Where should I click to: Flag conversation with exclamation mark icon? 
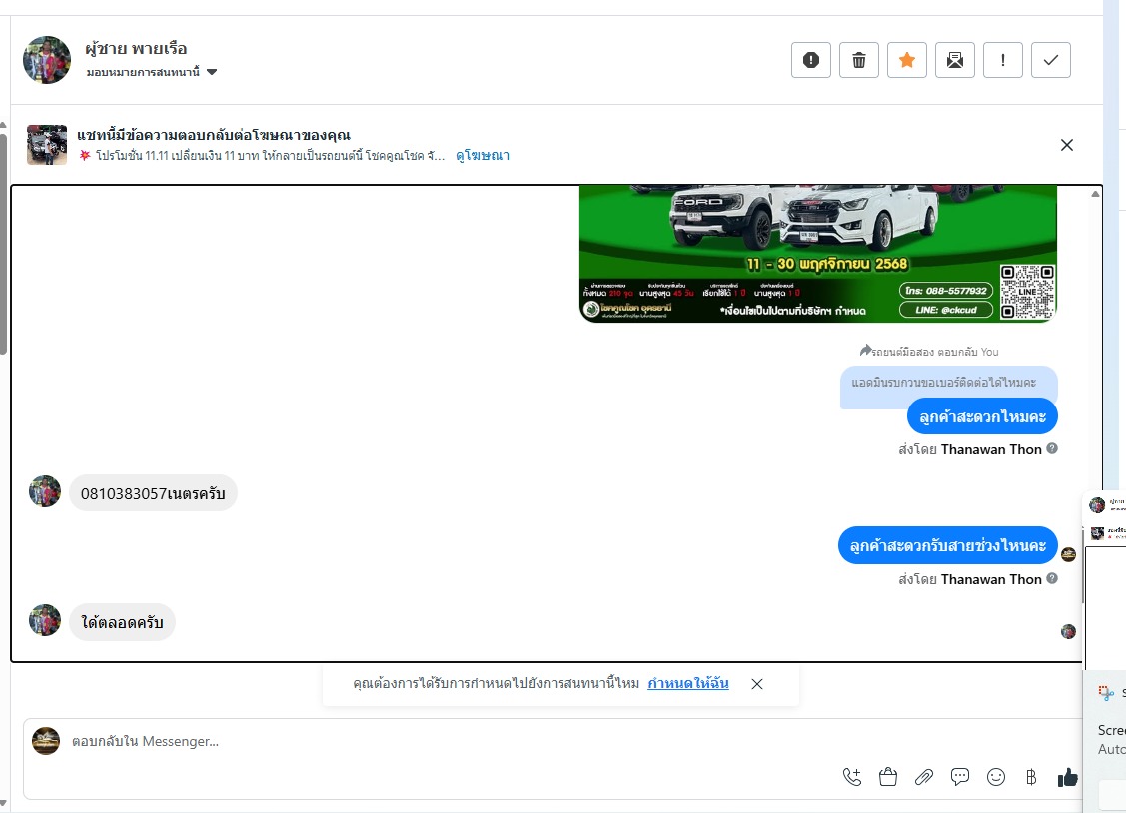1002,60
